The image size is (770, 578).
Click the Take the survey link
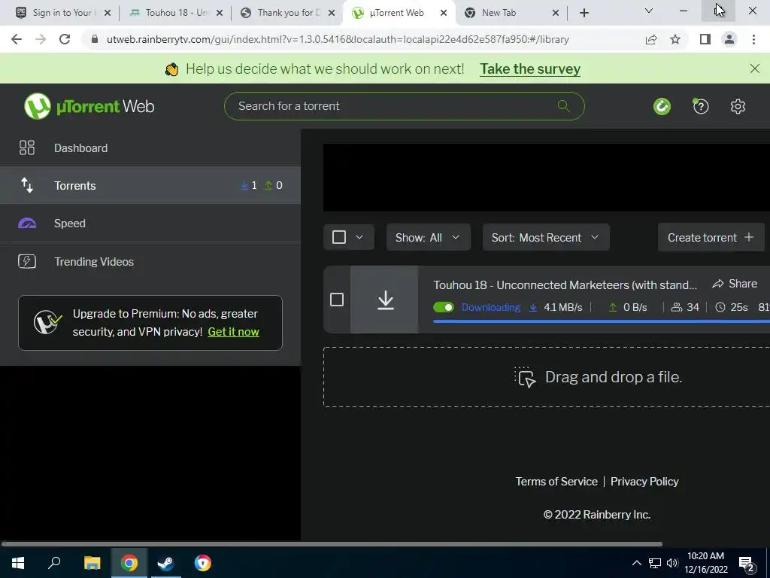pos(530,68)
